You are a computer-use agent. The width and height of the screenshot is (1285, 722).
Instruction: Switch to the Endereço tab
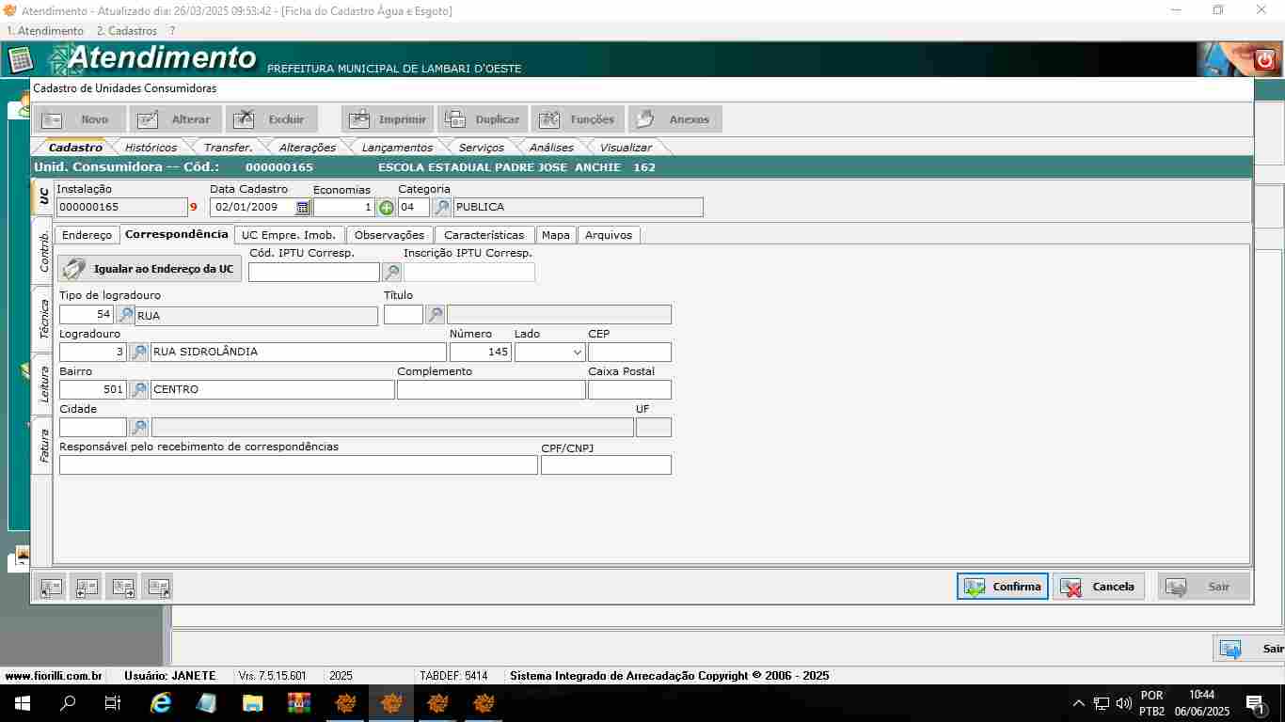click(87, 235)
